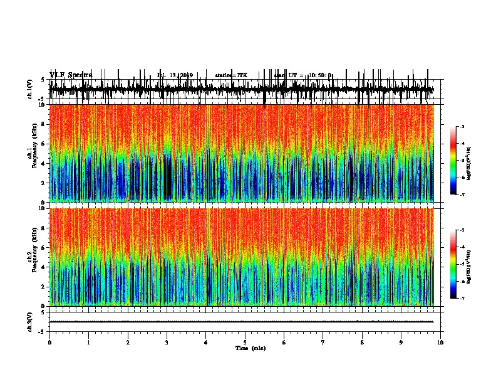The width and height of the screenshot is (496, 384).
Task: Click the time axis tick label "1"
Action: 88,343
